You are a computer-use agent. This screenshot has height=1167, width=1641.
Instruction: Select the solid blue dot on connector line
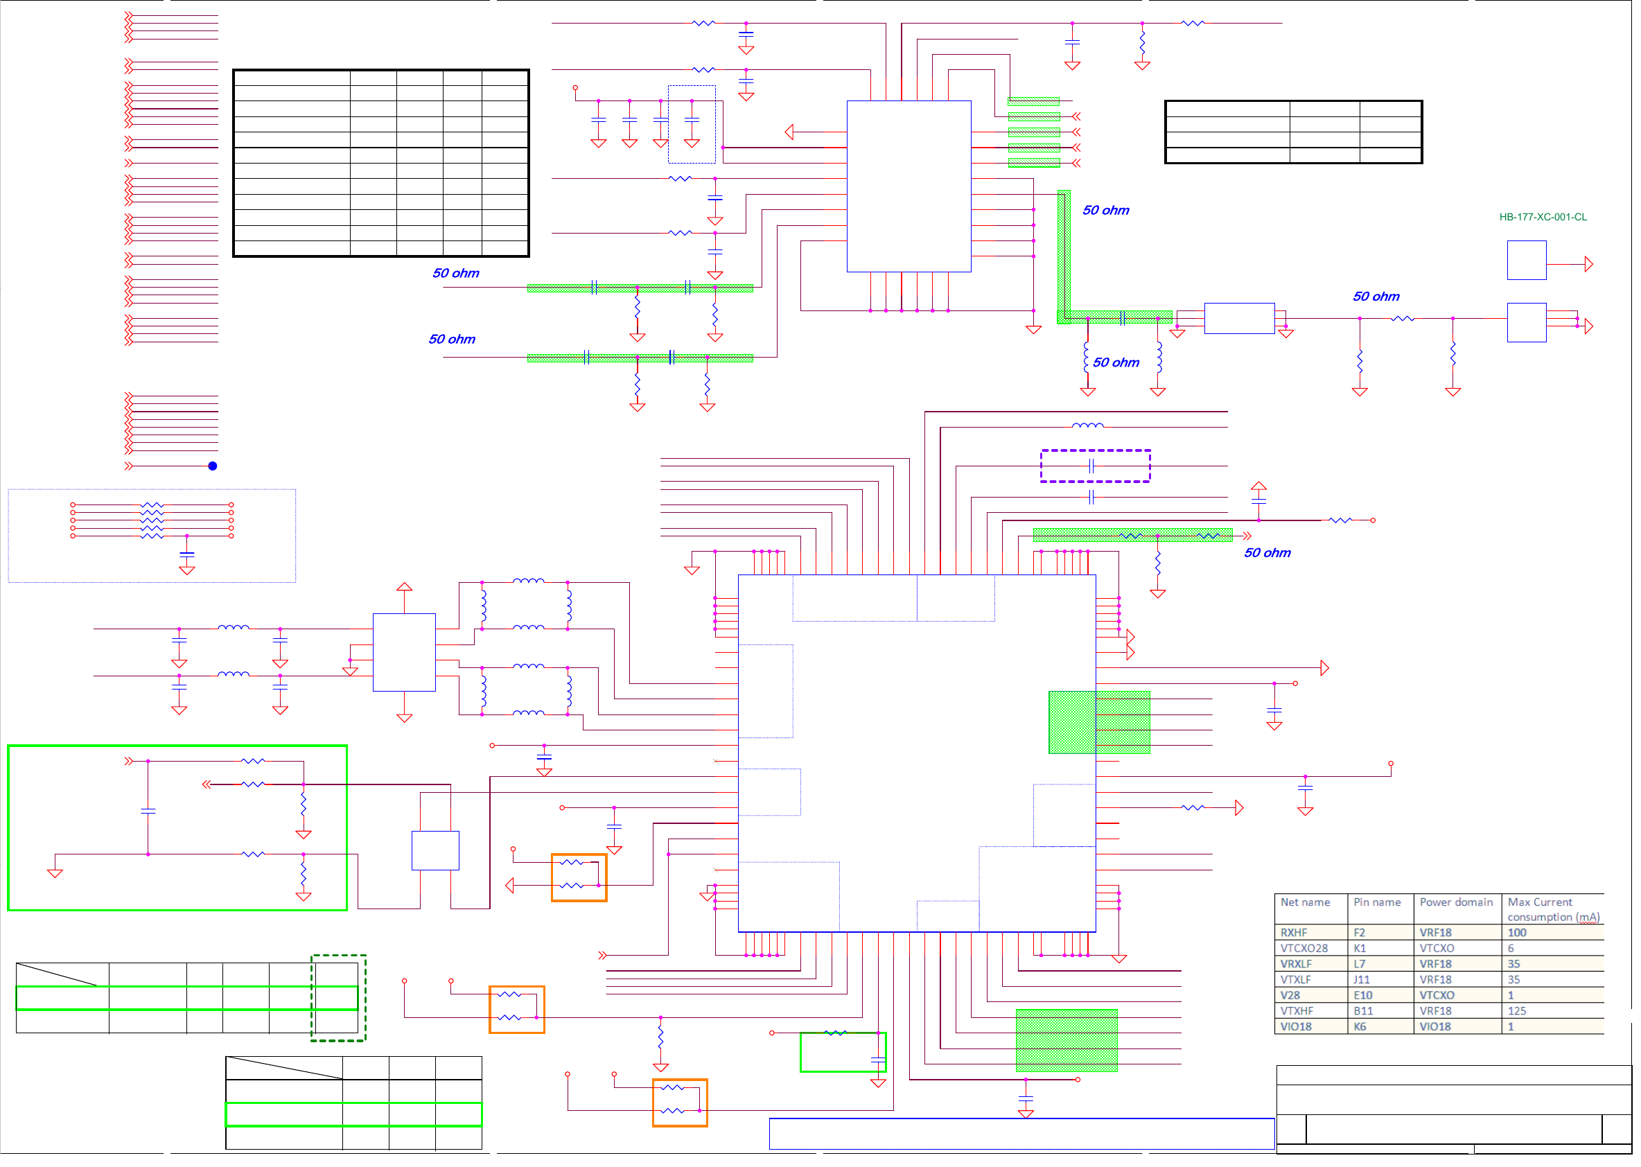[x=213, y=466]
